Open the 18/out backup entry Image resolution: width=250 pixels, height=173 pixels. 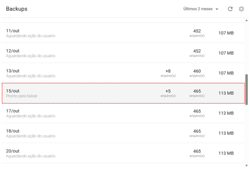83,133
